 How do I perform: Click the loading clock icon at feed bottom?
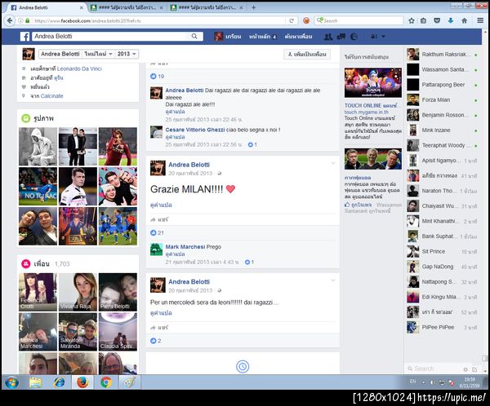click(243, 366)
